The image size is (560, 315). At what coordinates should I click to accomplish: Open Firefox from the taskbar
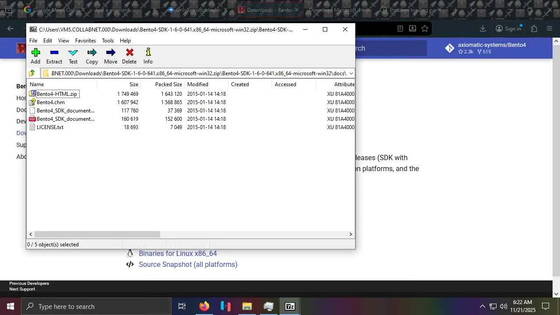coord(204,306)
